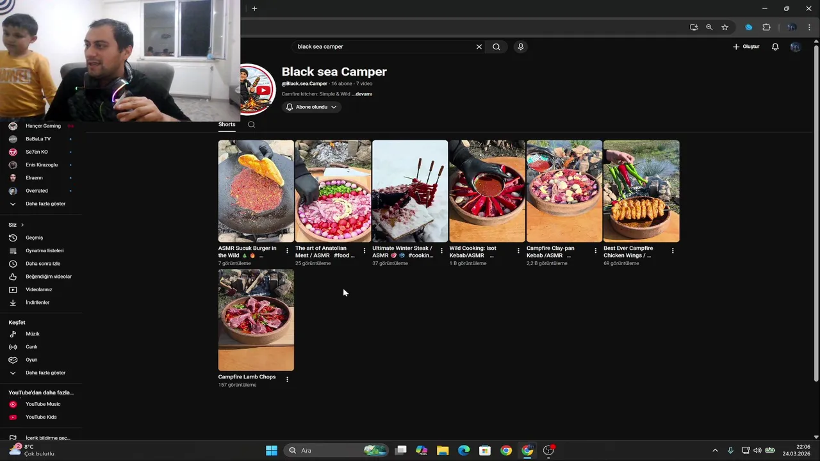Open a new browser tab with plus
820x461 pixels.
tap(254, 8)
